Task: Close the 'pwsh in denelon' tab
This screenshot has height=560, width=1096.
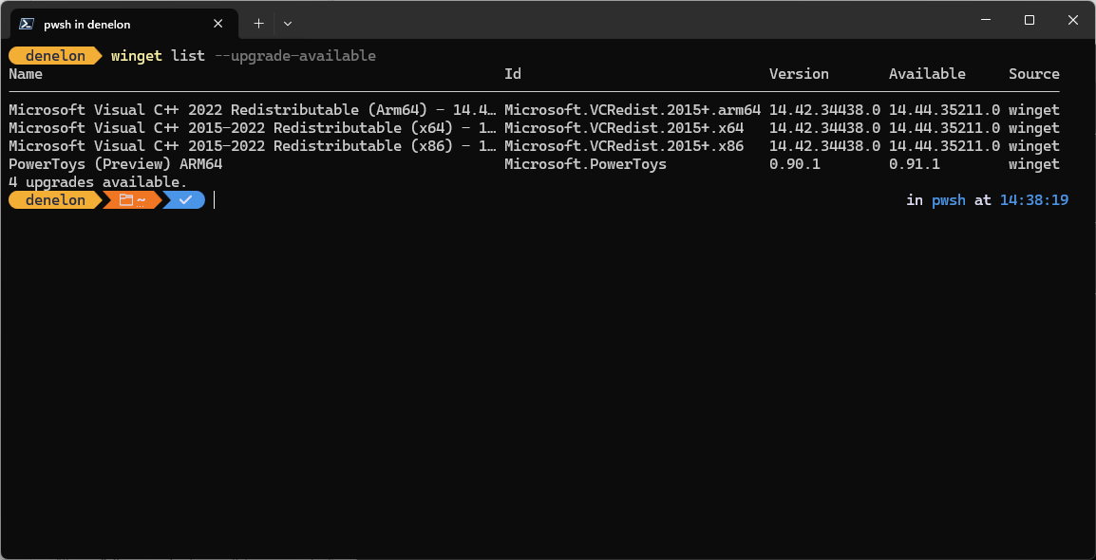Action: tap(218, 24)
